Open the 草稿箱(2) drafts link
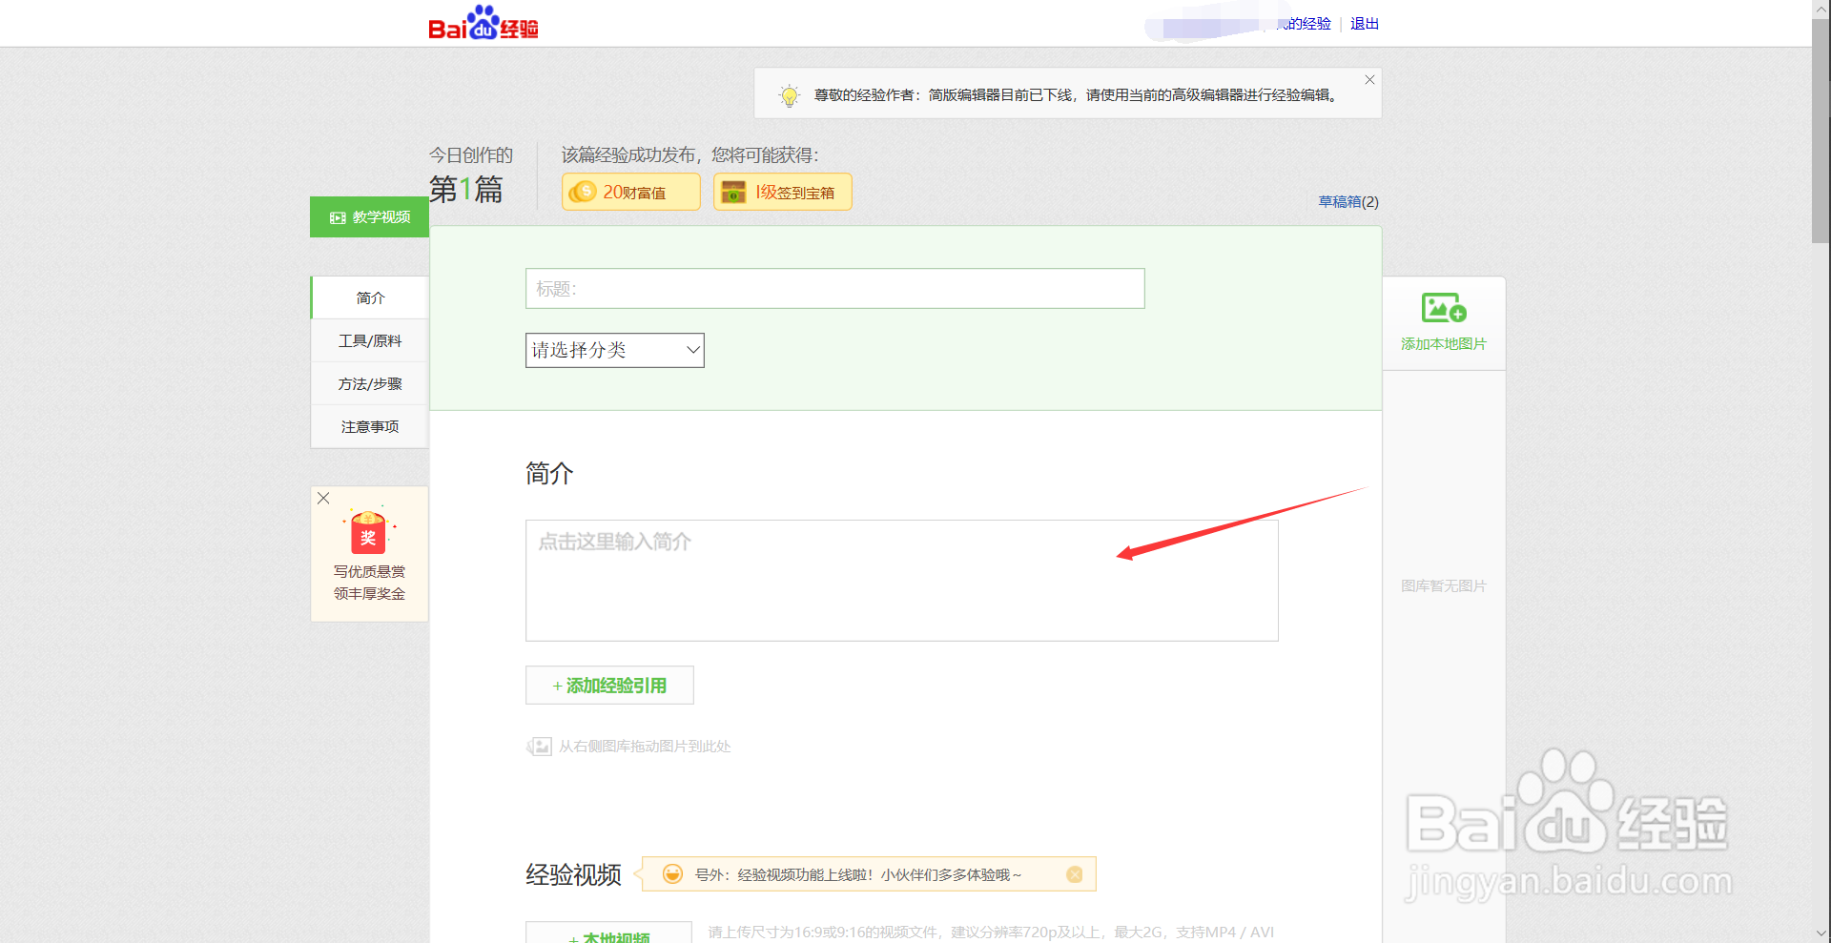This screenshot has width=1831, height=943. click(x=1348, y=202)
